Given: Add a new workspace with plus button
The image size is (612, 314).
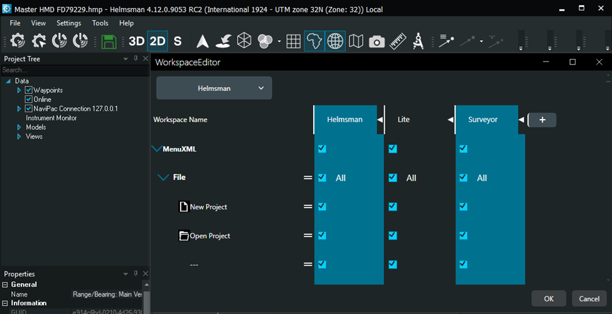Looking at the screenshot, I should (x=542, y=120).
